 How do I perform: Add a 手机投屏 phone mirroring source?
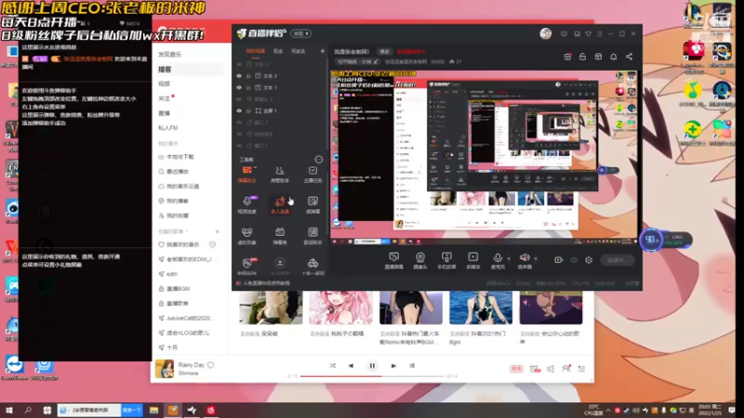[446, 260]
